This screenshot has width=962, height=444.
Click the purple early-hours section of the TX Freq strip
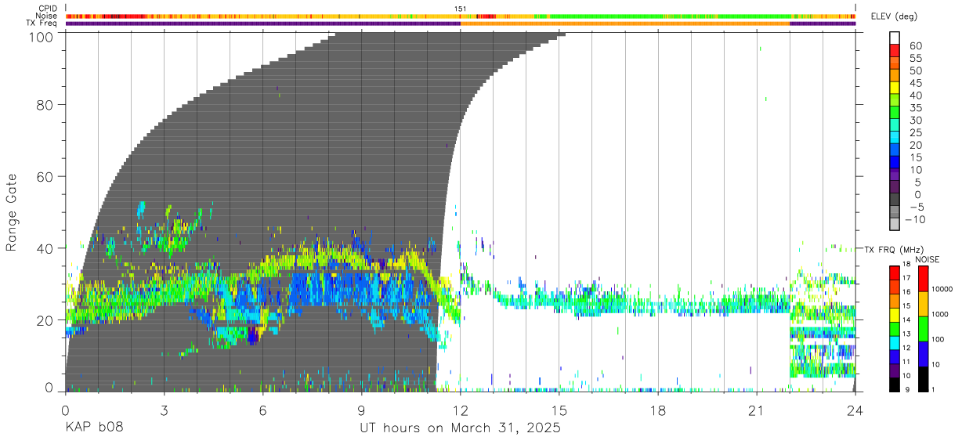pyautogui.click(x=263, y=23)
